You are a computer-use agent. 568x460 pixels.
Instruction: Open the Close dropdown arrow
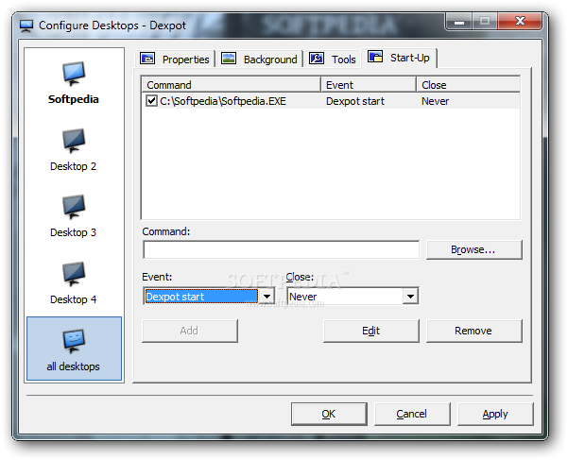pos(410,297)
